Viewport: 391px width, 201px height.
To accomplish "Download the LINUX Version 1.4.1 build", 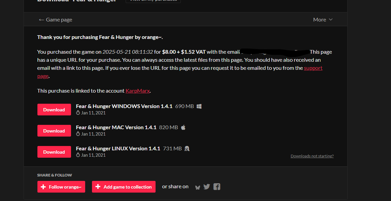I will pos(54,152).
